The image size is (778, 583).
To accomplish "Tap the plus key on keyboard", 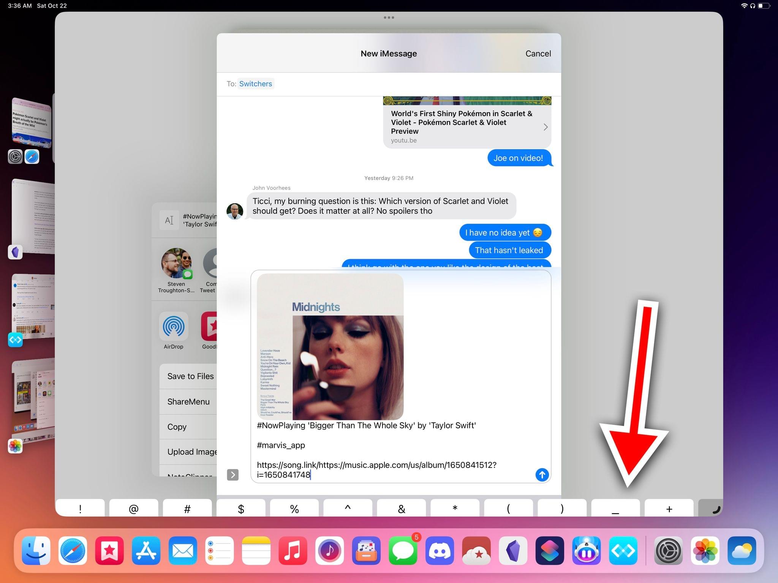I will click(x=669, y=508).
